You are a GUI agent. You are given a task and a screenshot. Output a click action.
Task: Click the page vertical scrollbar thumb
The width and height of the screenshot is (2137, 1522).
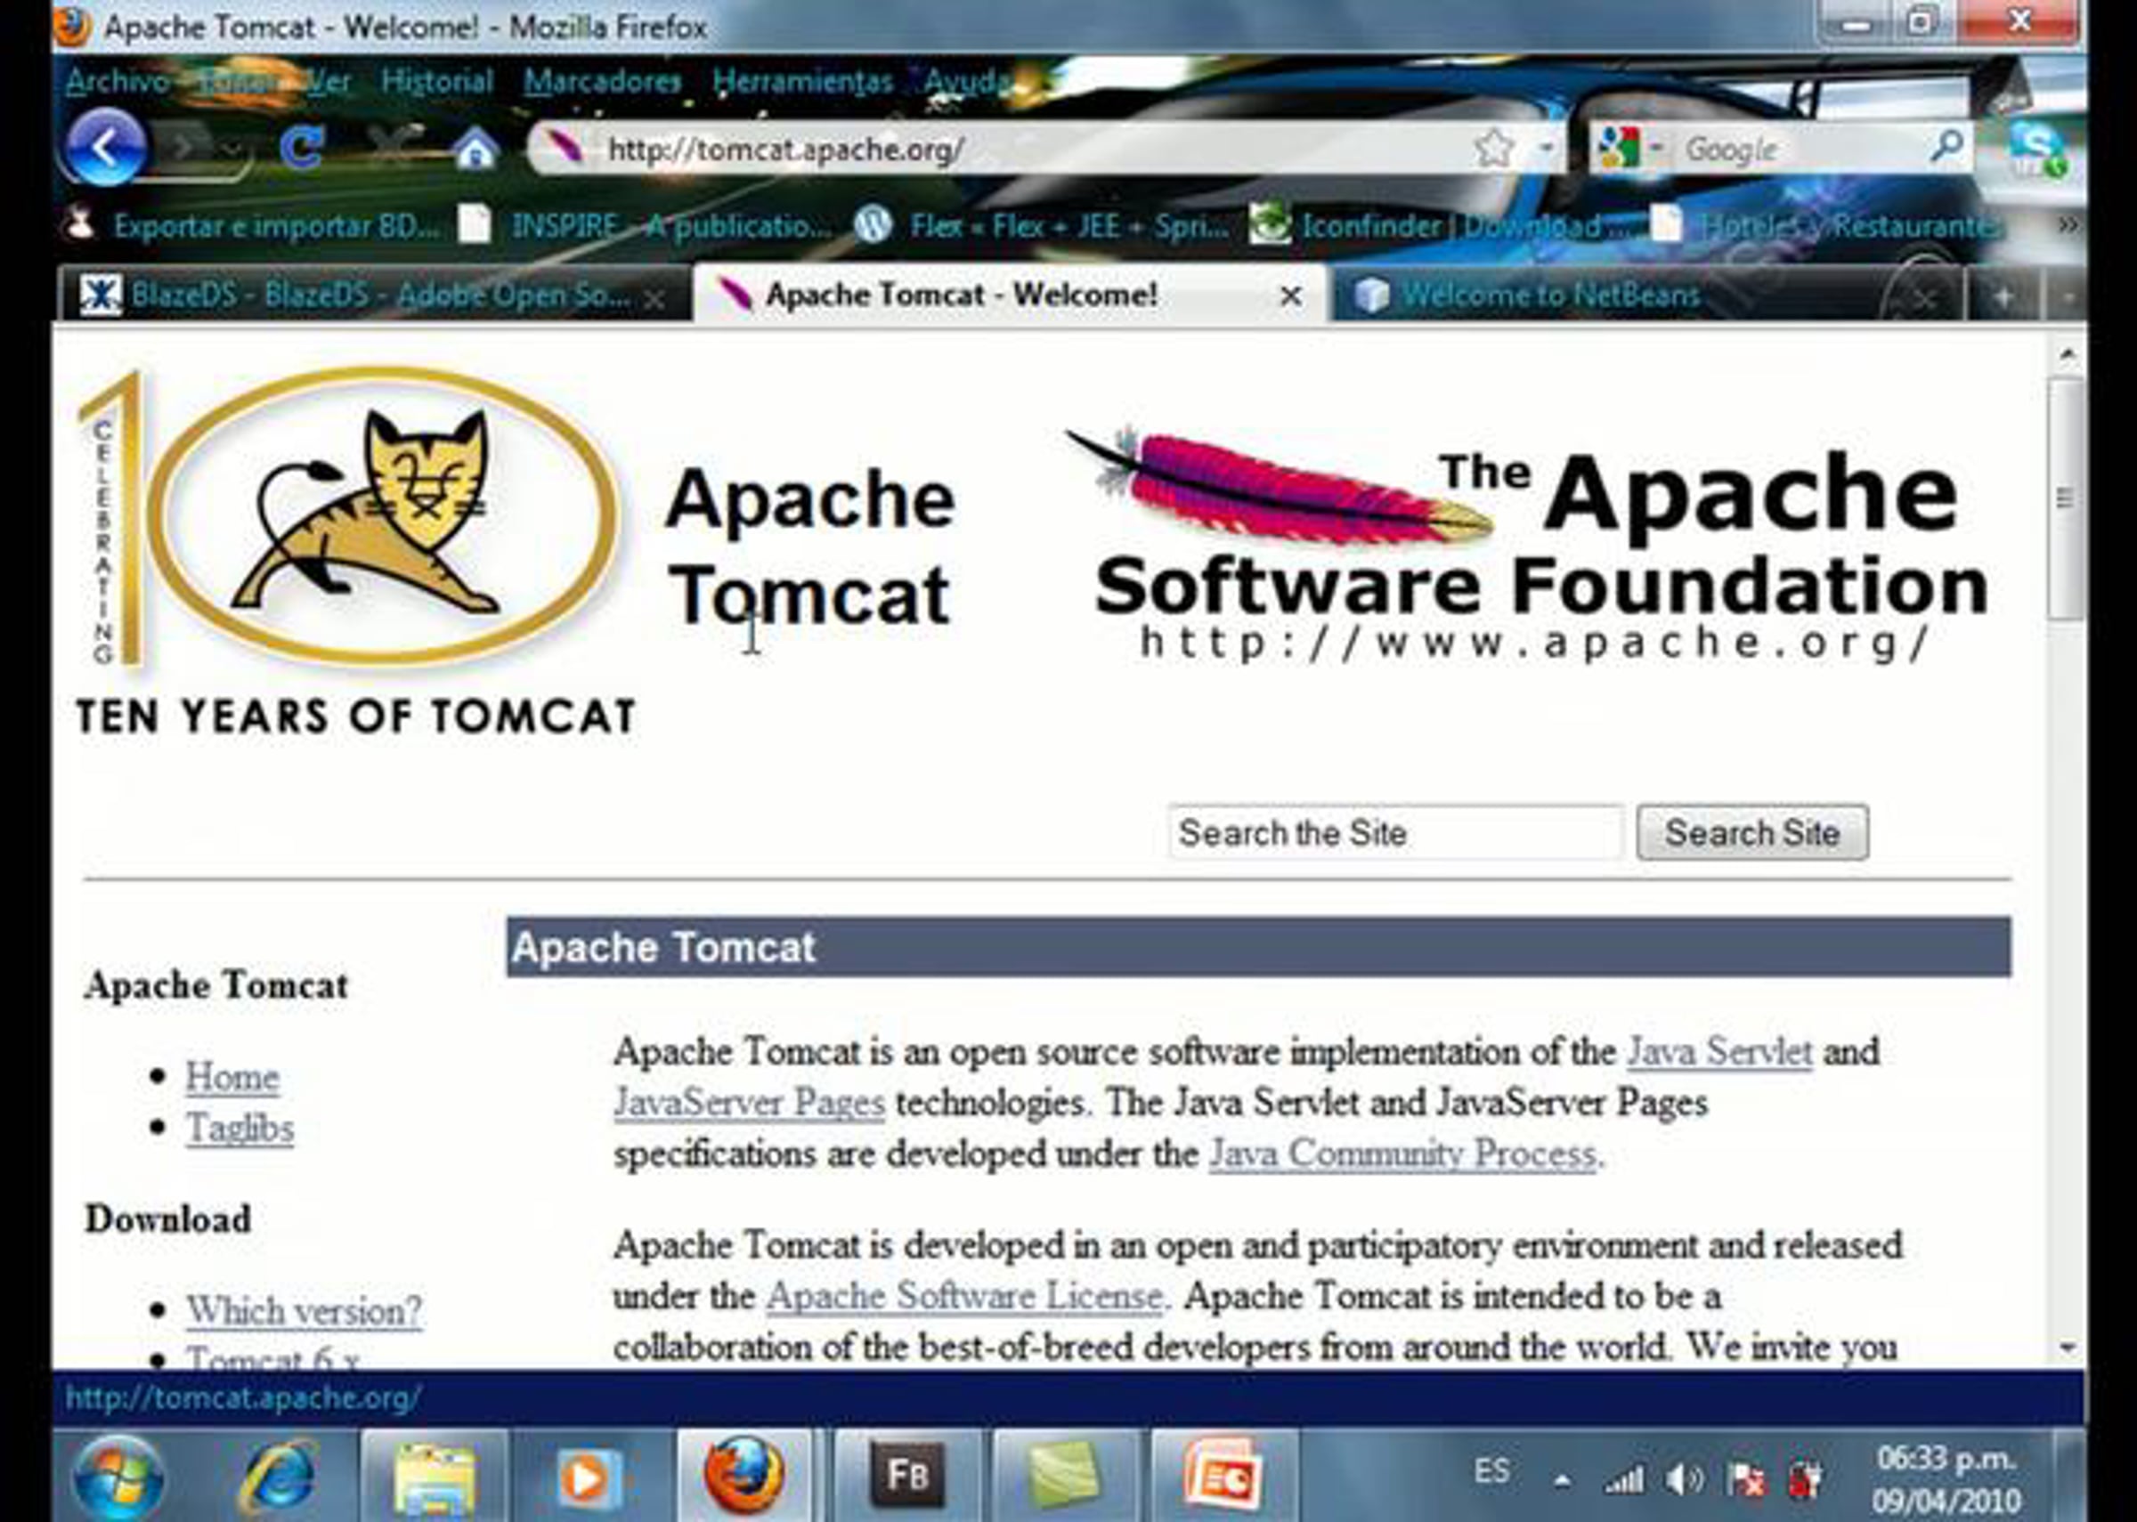coord(2065,498)
